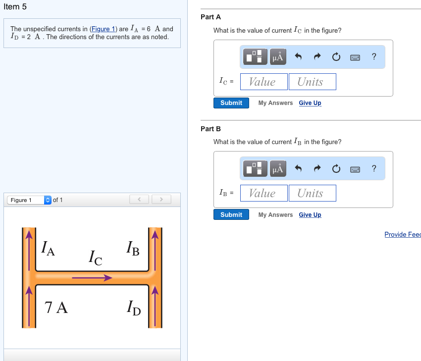Click the next figure arrow
The width and height of the screenshot is (421, 361).
[161, 199]
